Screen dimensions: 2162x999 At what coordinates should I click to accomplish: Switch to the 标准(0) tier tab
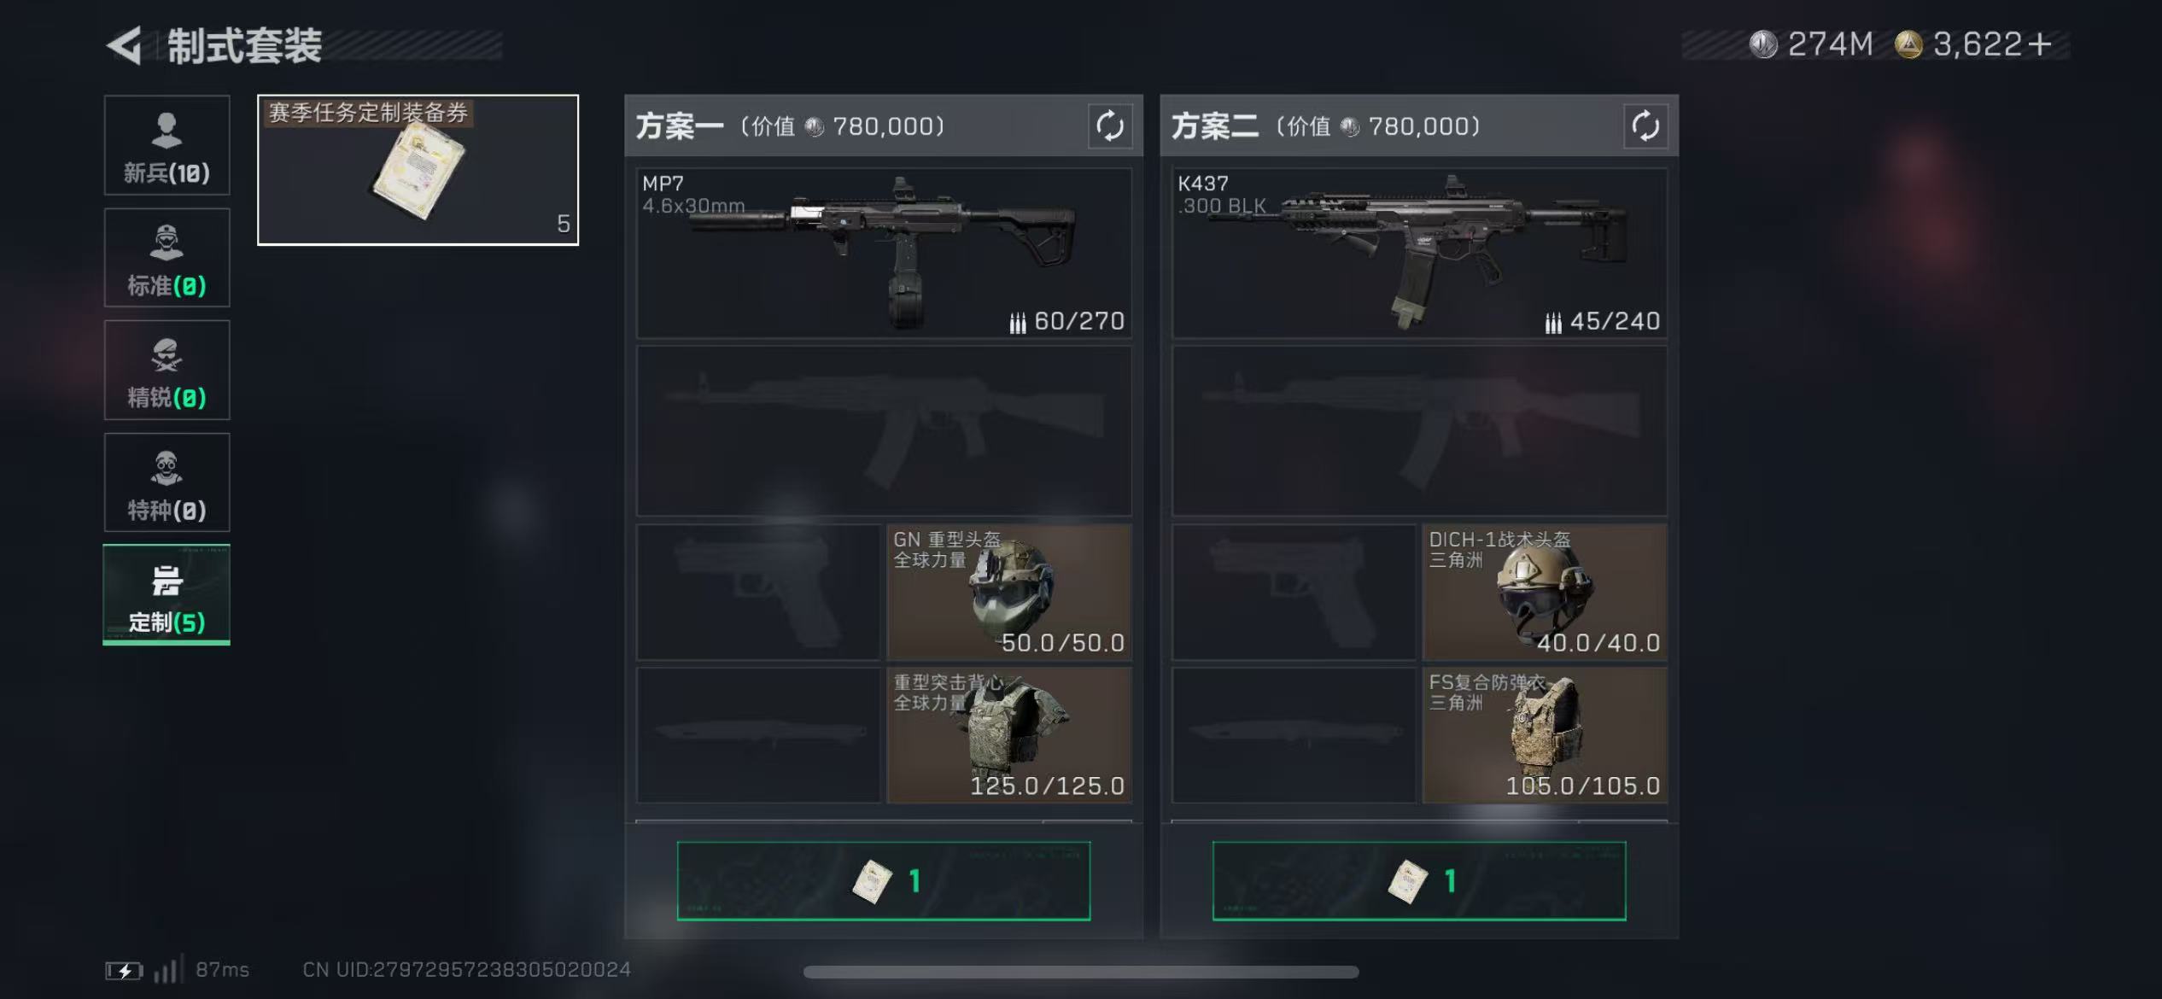167,257
